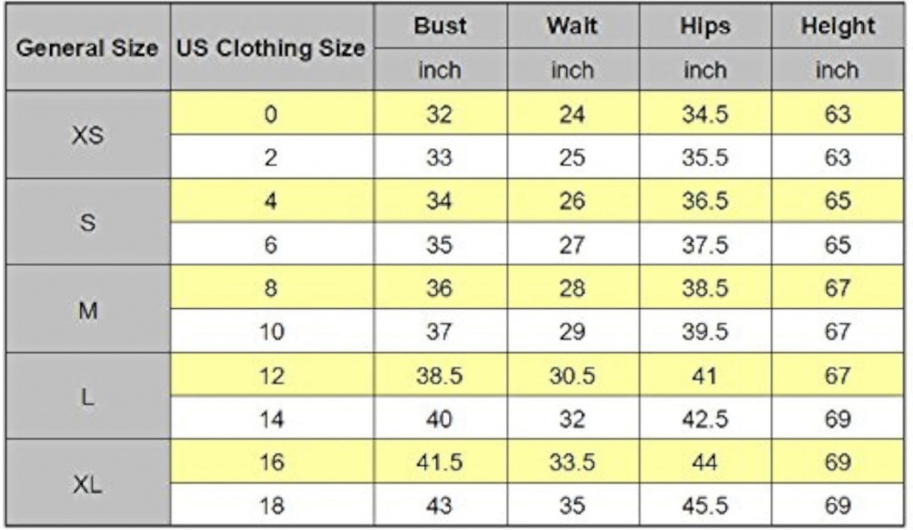Click the S general size cell

pos(88,222)
